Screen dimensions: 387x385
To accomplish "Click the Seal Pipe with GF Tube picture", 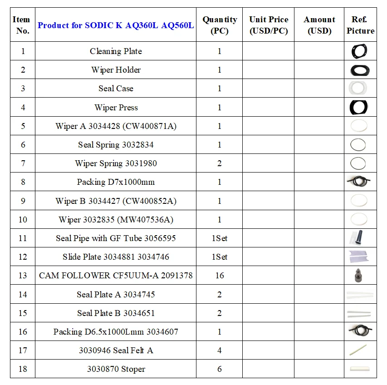I will tap(357, 237).
